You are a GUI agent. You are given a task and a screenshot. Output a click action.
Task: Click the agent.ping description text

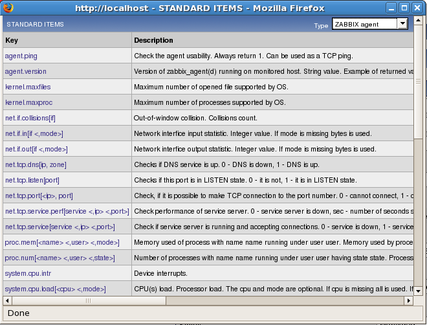(x=243, y=56)
